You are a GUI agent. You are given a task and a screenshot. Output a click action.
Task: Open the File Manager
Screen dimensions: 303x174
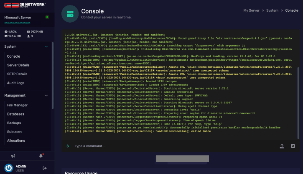click(18, 105)
